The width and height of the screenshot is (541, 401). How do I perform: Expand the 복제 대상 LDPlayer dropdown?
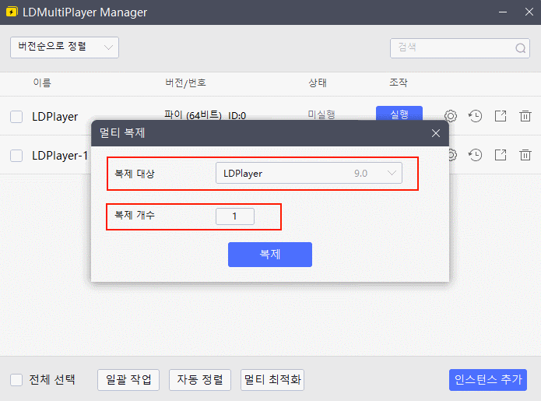[308, 173]
